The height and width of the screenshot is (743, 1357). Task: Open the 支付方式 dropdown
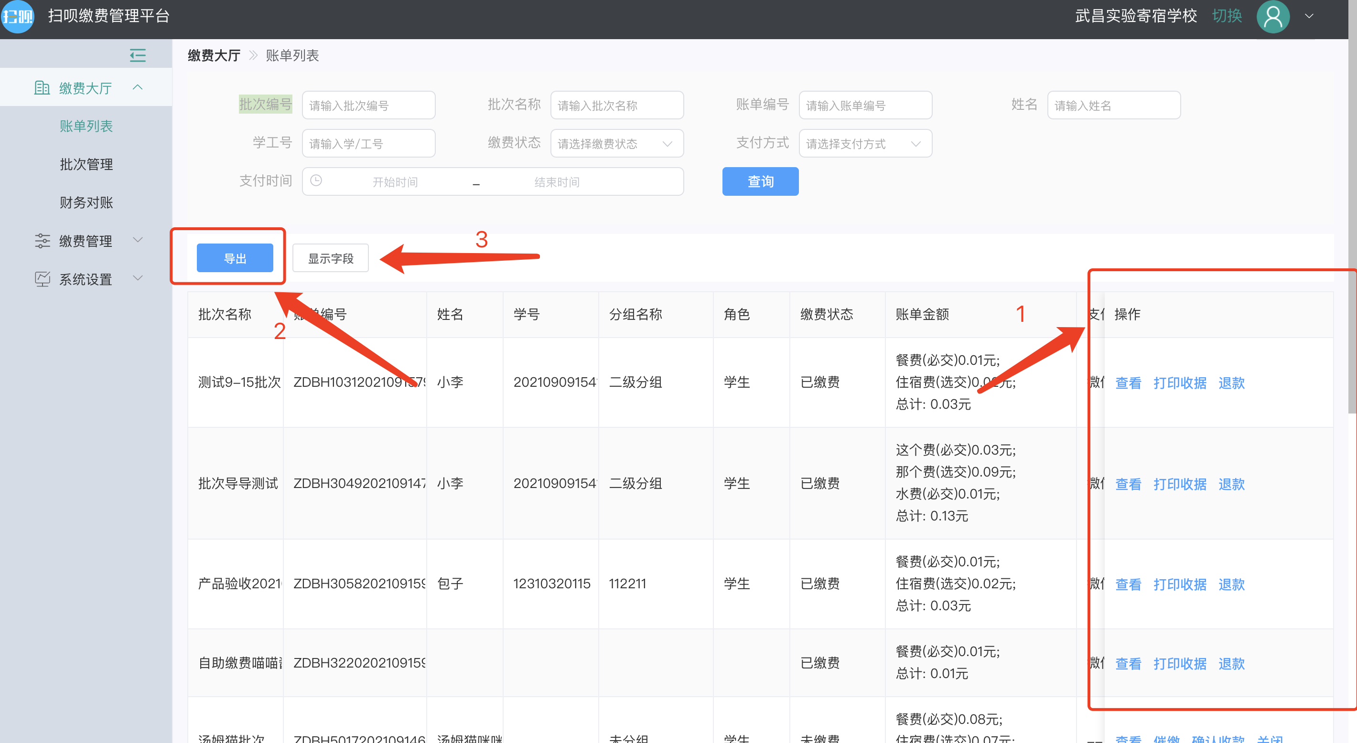(x=865, y=143)
